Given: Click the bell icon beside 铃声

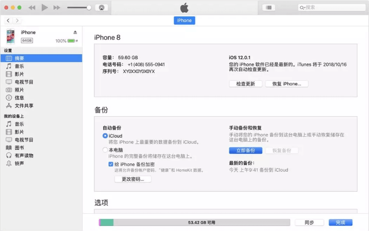Looking at the screenshot, I should coord(9,163).
